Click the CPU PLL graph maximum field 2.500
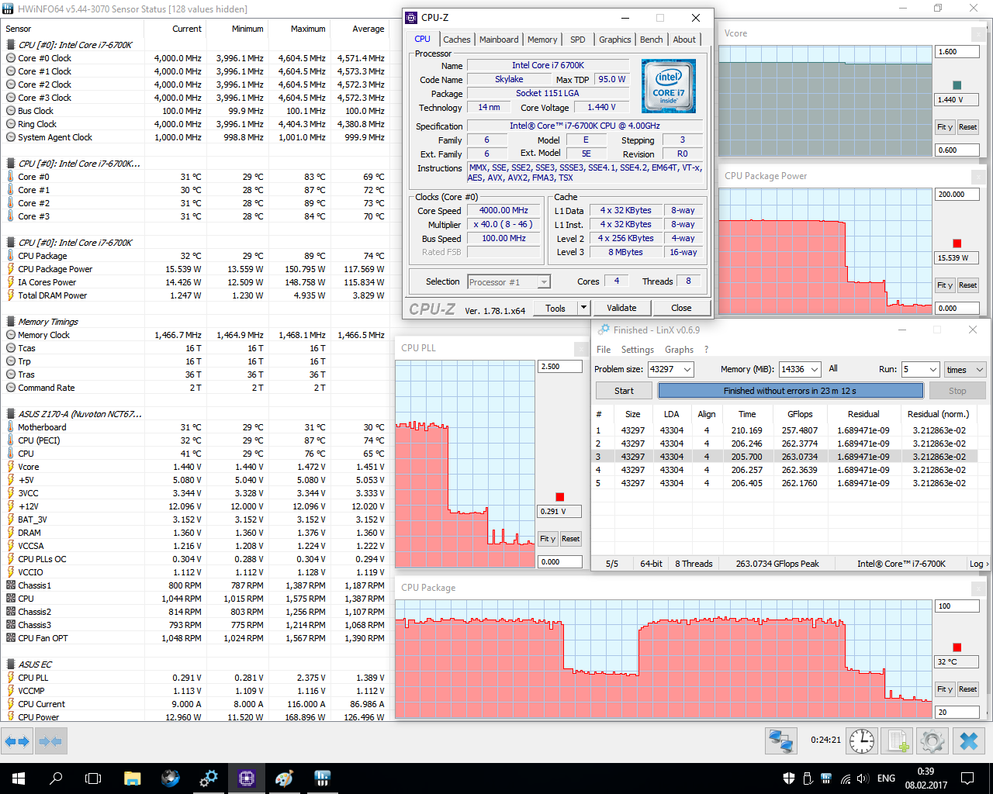This screenshot has height=794, width=993. (x=560, y=367)
